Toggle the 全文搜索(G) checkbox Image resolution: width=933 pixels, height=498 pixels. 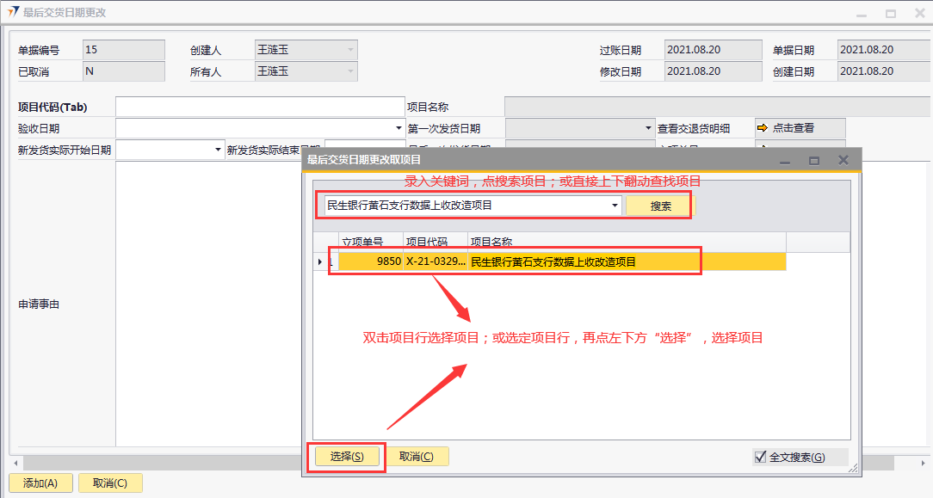(x=760, y=457)
